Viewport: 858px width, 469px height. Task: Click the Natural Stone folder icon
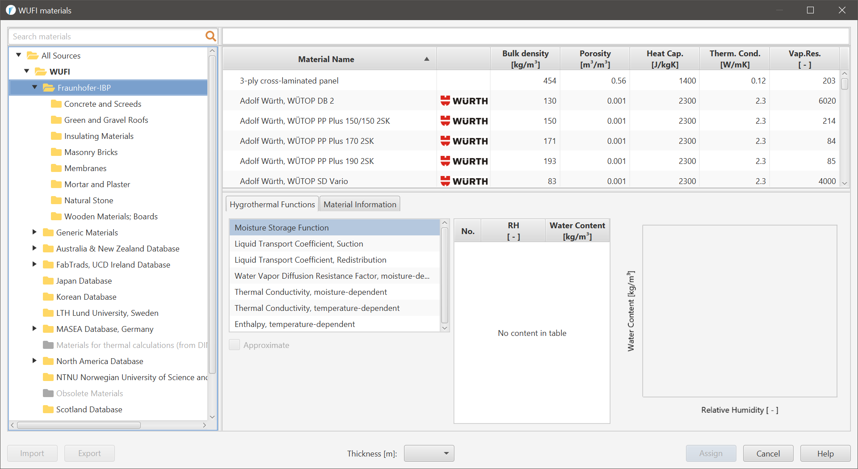tap(56, 200)
